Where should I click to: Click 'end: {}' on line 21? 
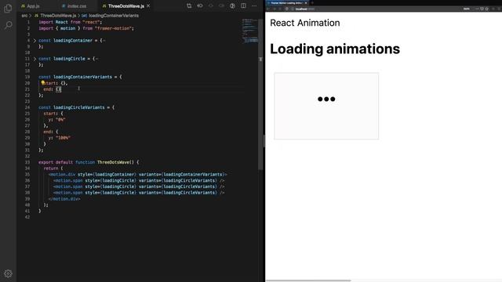[x=53, y=89]
